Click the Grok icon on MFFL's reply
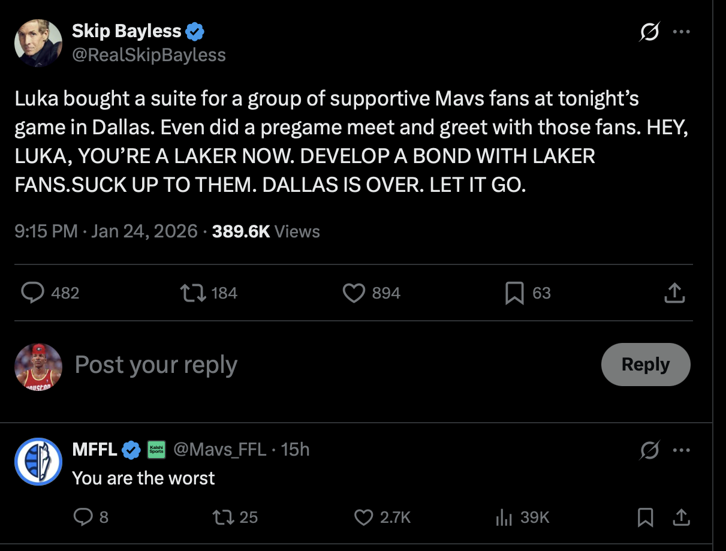This screenshot has width=726, height=551. pyautogui.click(x=649, y=450)
